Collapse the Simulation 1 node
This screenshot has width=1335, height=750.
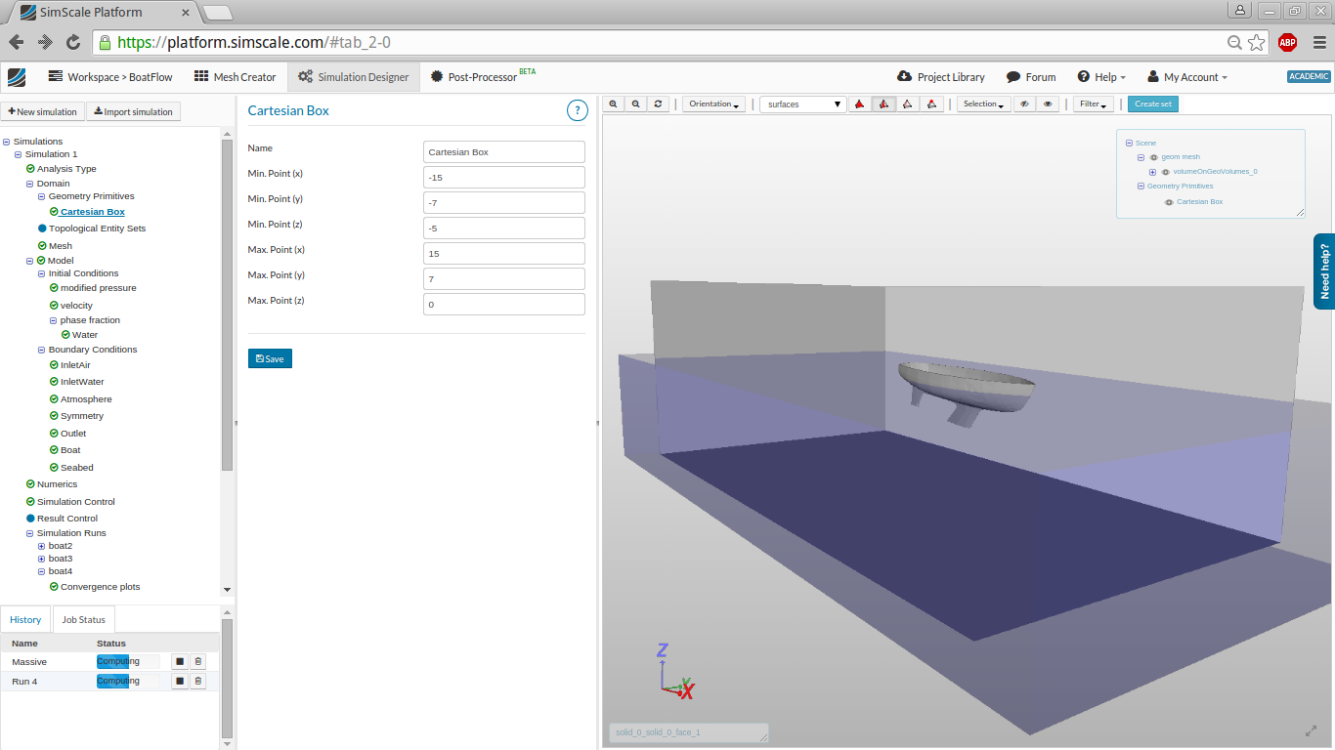(18, 154)
